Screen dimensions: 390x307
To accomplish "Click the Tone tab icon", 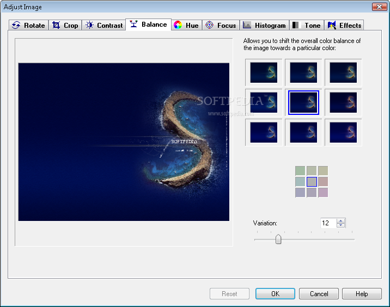I will tap(295, 25).
